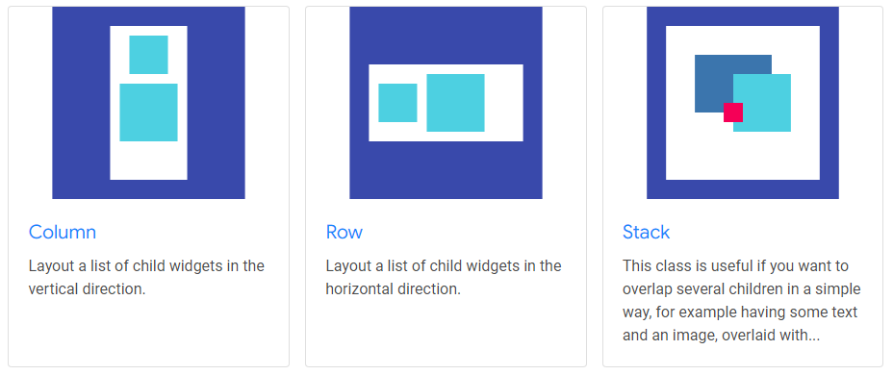Open the Row widget link
Image resolution: width=893 pixels, height=375 pixels.
344,232
